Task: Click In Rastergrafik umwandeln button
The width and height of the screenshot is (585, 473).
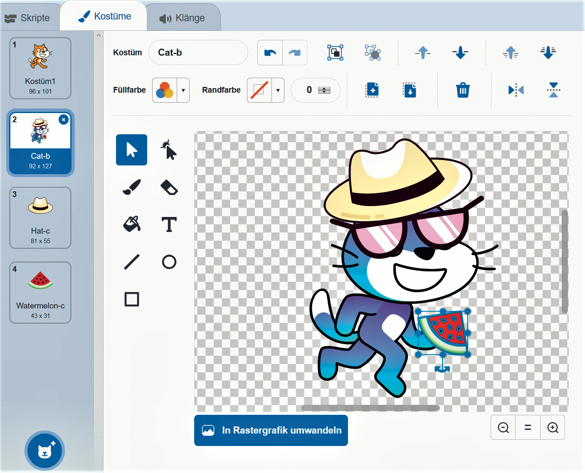Action: (x=271, y=430)
